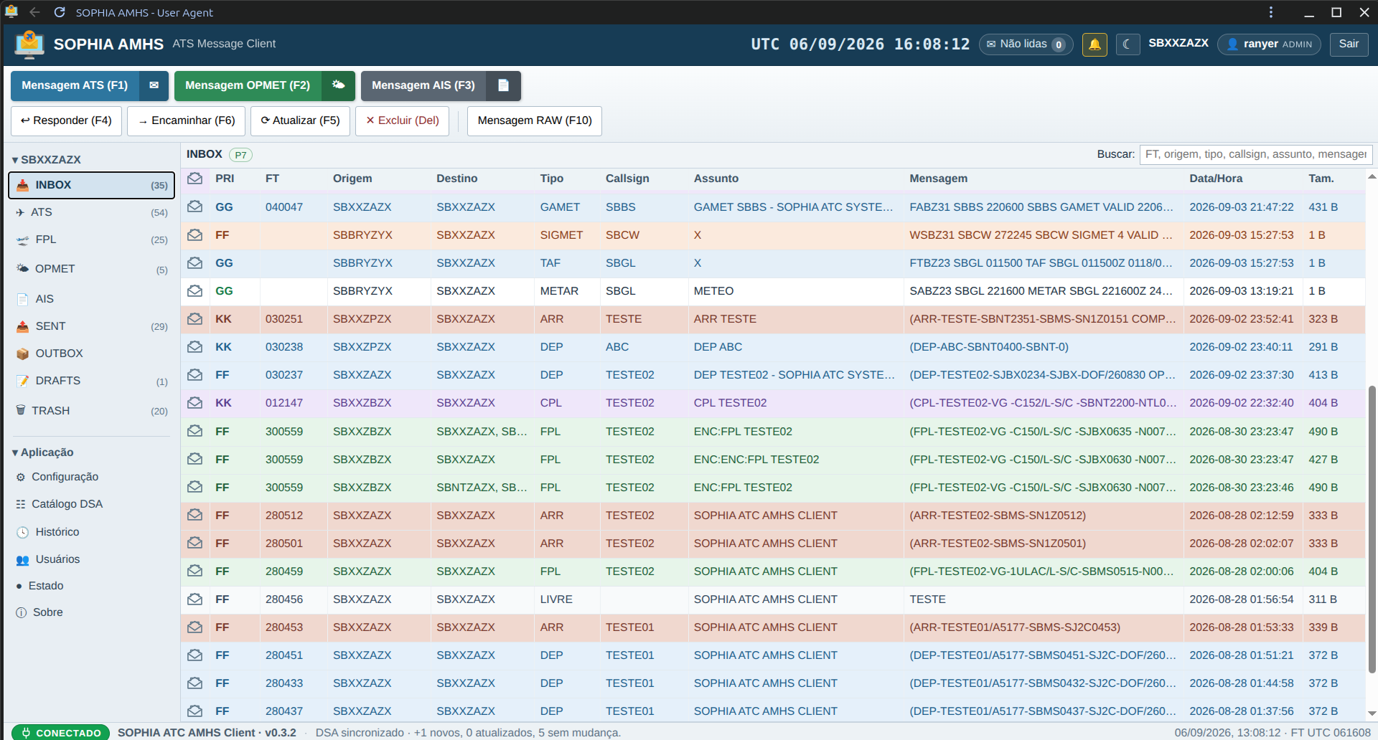Select the (ARR-TESTE01/A5177-SBMS-SJ2C0453) message
The height and width of the screenshot is (740, 1378).
click(x=773, y=627)
